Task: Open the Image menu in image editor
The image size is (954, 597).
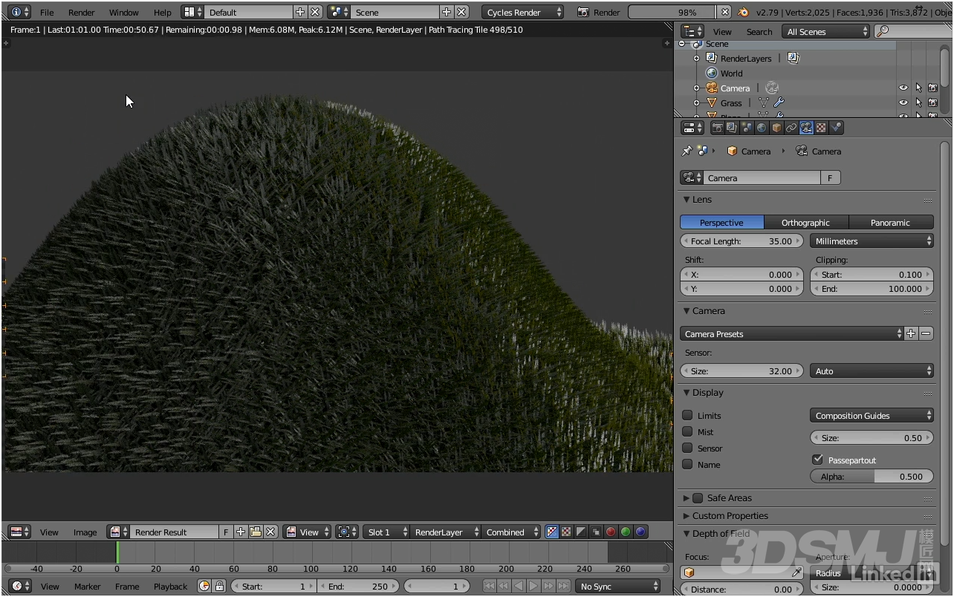Action: [x=85, y=532]
